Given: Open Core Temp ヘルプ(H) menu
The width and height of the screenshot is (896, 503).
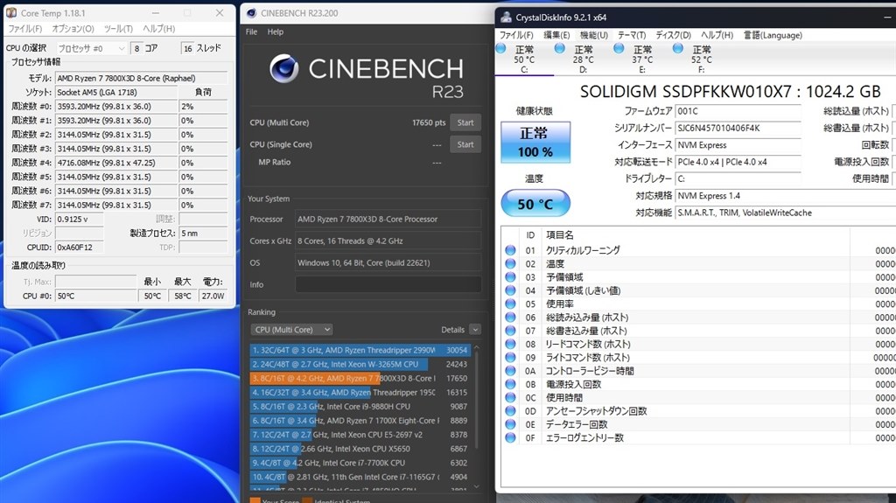Looking at the screenshot, I should [x=159, y=29].
